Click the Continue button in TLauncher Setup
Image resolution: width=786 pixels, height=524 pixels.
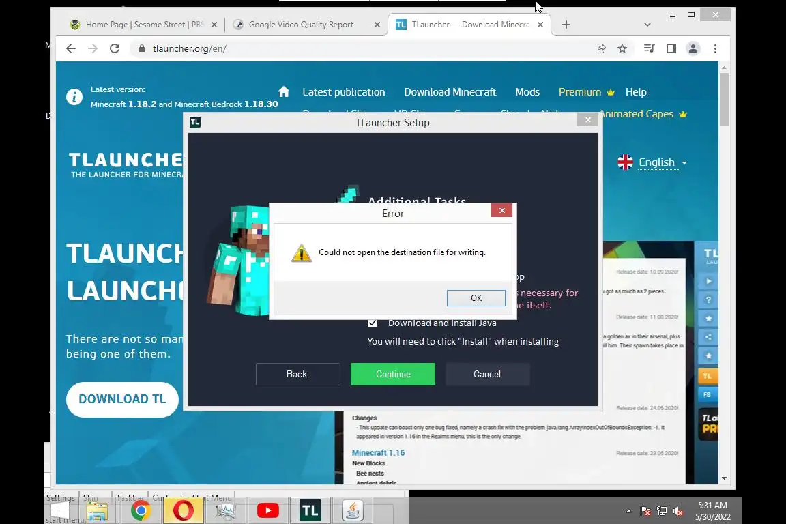tap(393, 374)
